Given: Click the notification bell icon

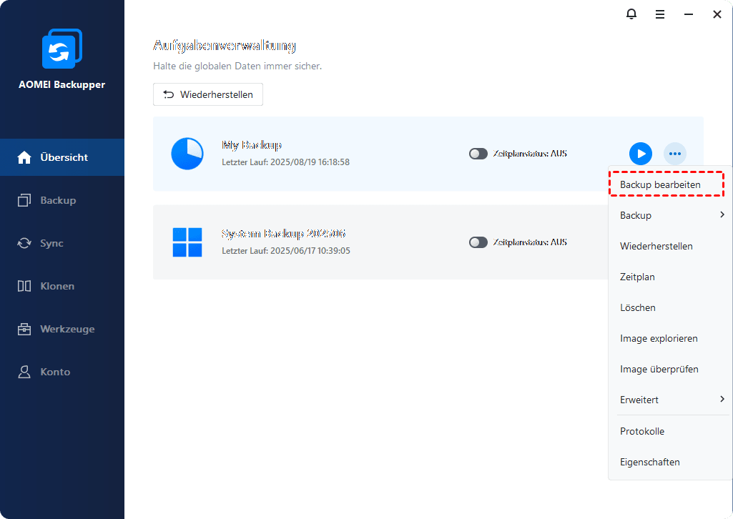Looking at the screenshot, I should point(631,14).
